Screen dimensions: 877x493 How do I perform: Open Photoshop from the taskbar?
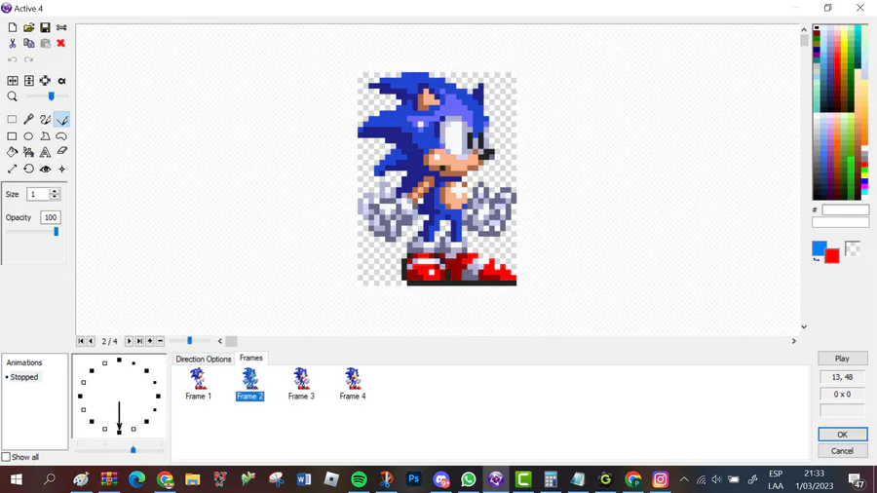(413, 479)
